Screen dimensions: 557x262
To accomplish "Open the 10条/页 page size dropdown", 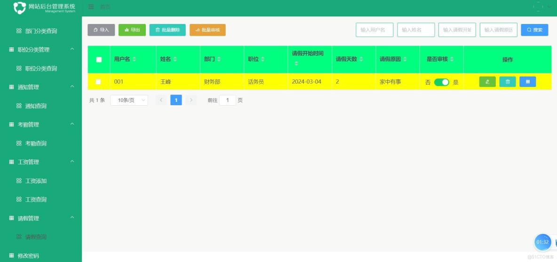I will click(129, 100).
